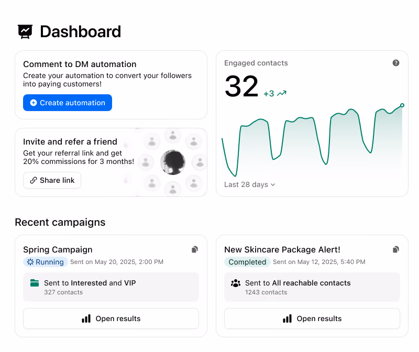Expand the Last 28 days dropdown
The image size is (419, 352).
[x=250, y=184]
